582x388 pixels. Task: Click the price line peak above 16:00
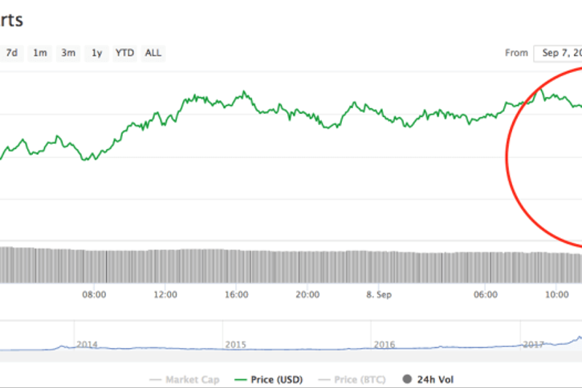point(243,93)
